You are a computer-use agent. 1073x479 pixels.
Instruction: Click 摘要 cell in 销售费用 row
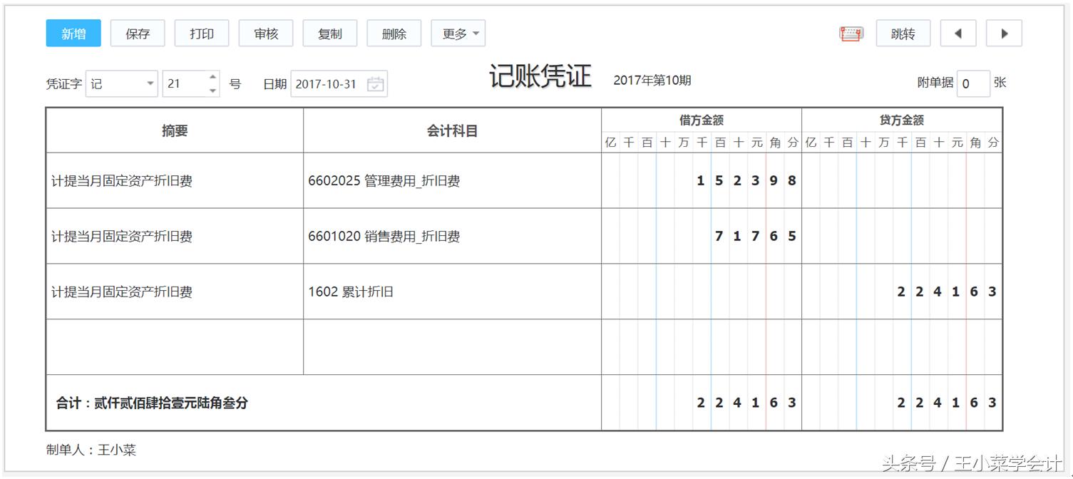(175, 236)
